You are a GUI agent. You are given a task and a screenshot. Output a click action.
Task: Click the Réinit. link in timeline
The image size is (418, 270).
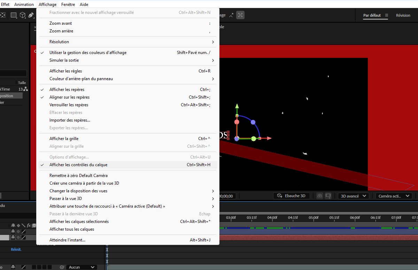coord(16,249)
